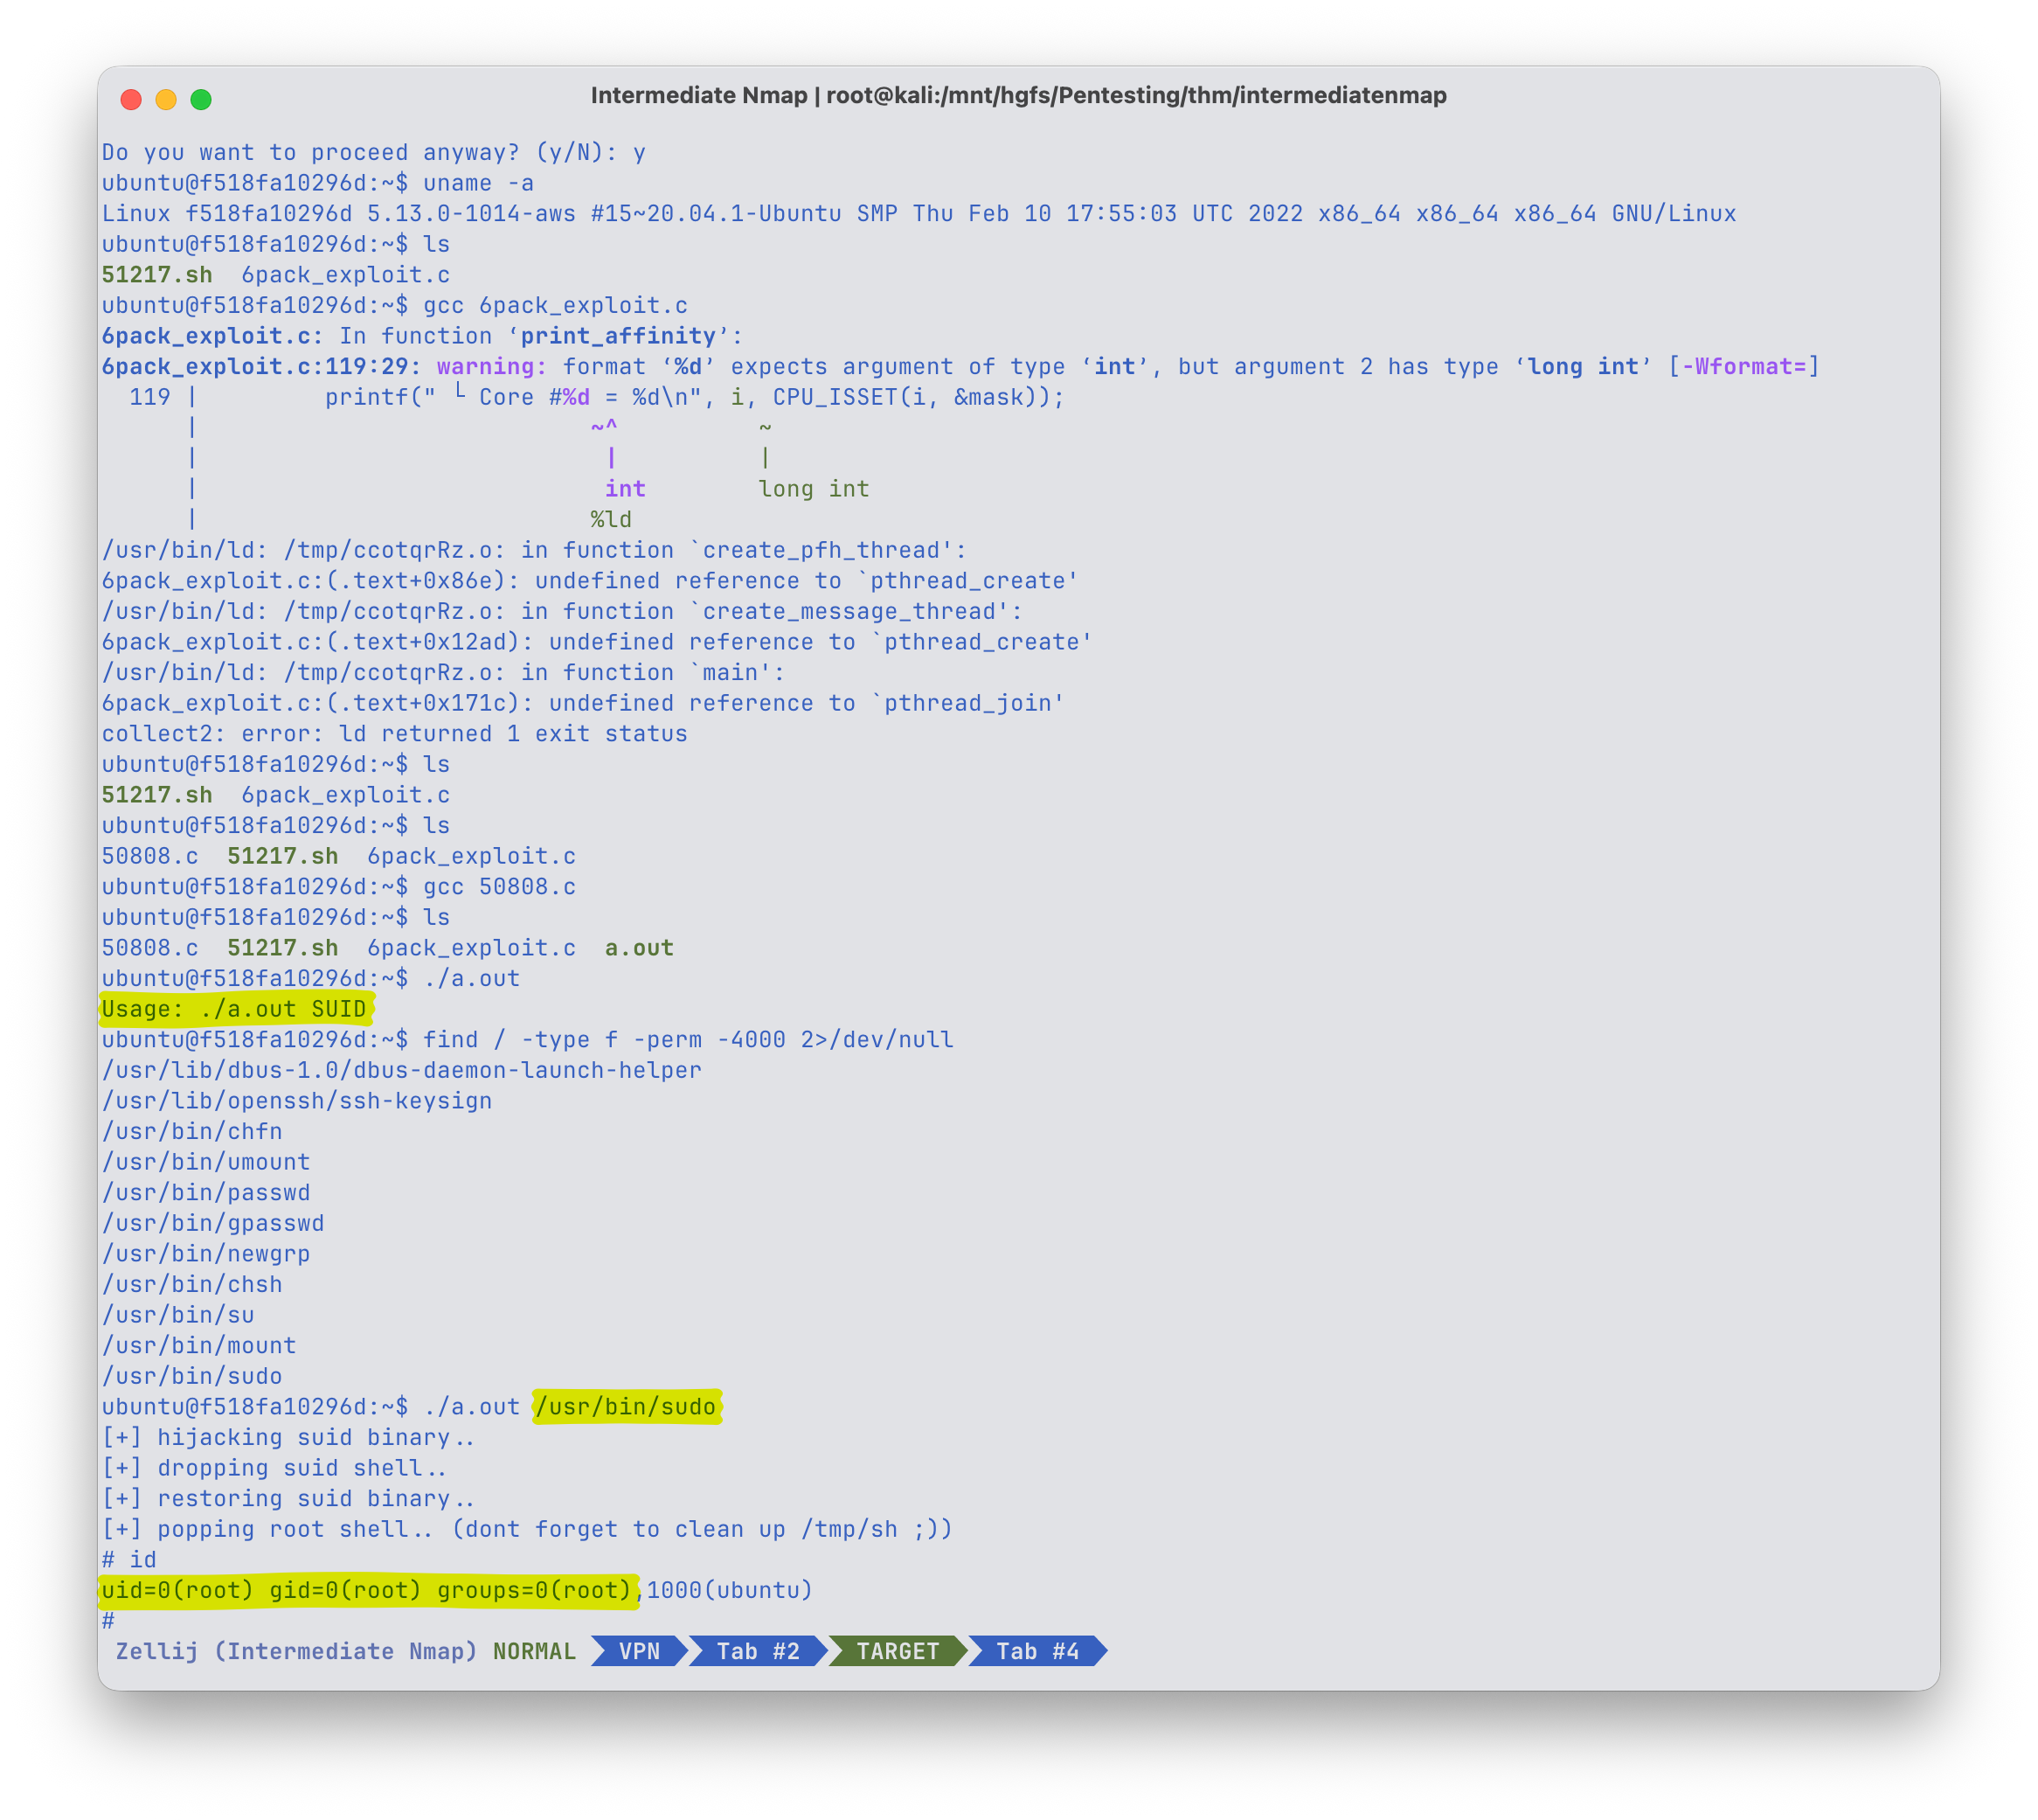The width and height of the screenshot is (2038, 1820).
Task: Click the Zellij (Intermediate Nmap) session label
Action: point(297,1651)
